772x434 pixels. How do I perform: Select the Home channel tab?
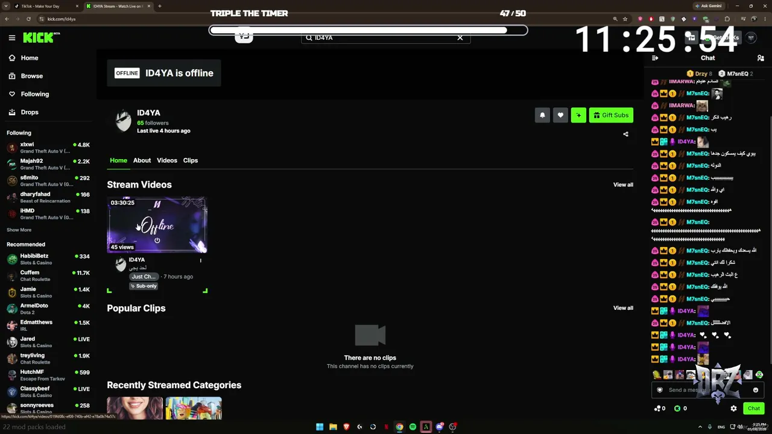118,160
